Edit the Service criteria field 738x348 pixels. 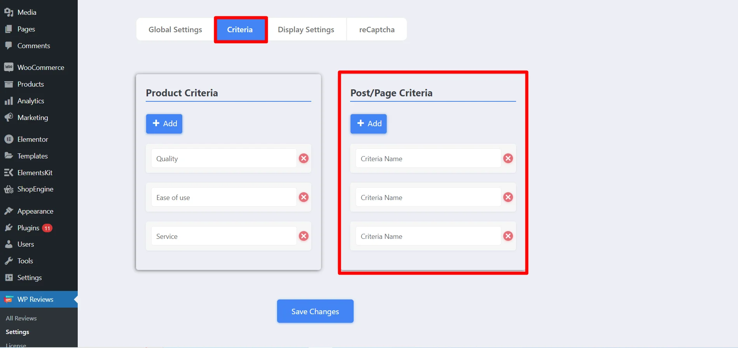click(x=224, y=236)
